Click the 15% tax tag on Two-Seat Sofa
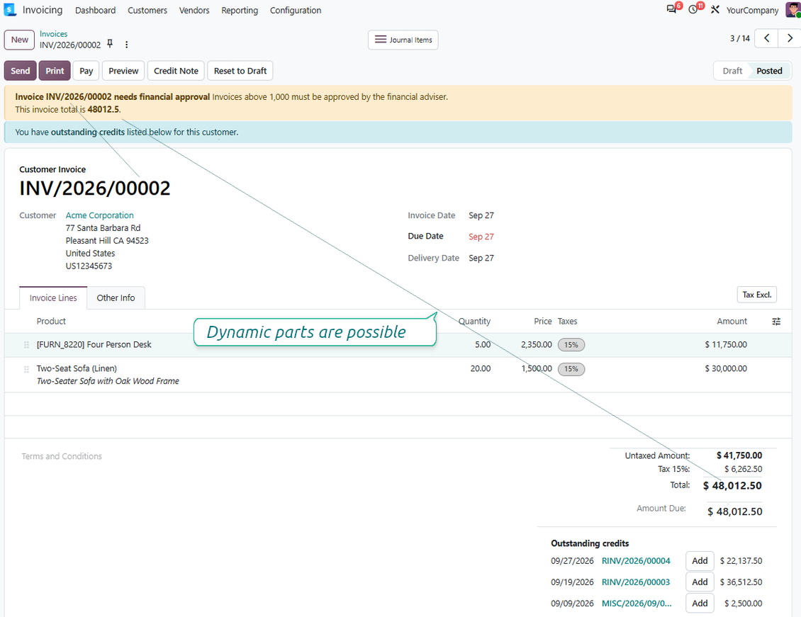The height and width of the screenshot is (617, 801). coord(571,369)
